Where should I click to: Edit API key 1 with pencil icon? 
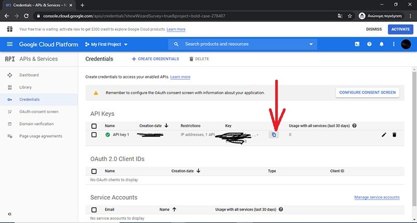(x=384, y=135)
